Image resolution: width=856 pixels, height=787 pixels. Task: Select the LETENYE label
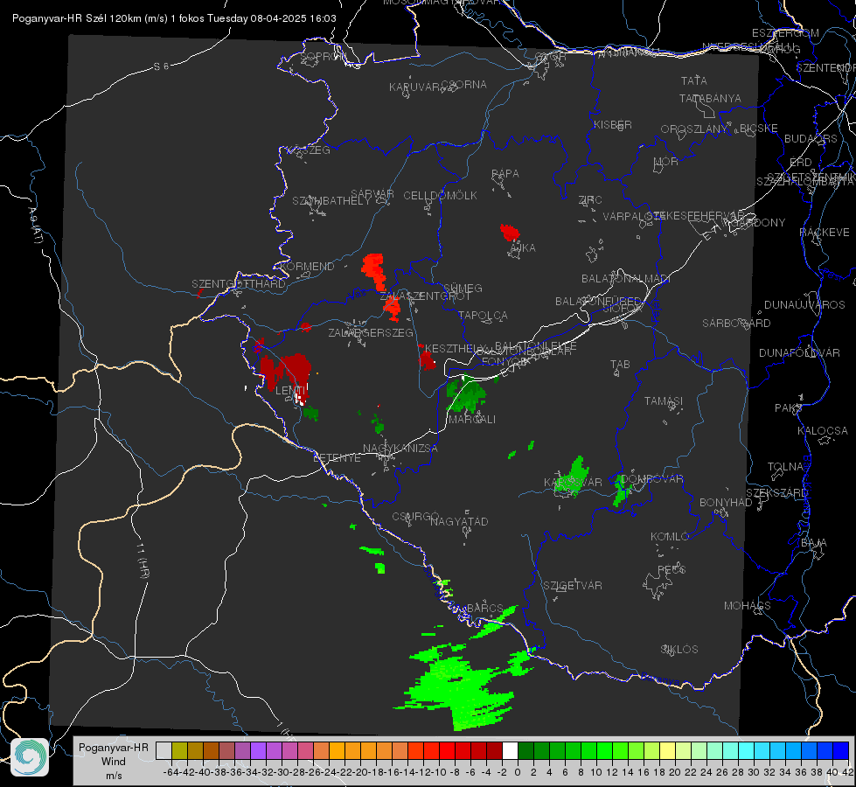[x=337, y=458]
